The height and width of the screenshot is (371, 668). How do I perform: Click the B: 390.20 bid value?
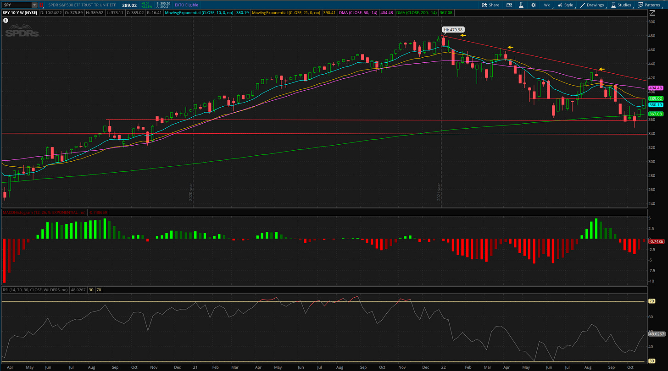click(x=163, y=4)
